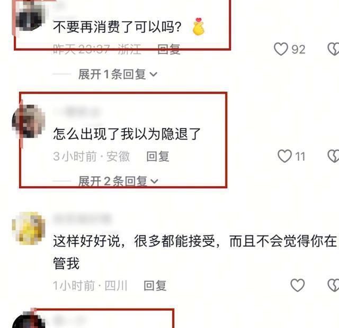Image resolution: width=339 pixels, height=328 pixels.
Task: Open avatar of 怎么出现了 commenter
Action: coord(29,121)
